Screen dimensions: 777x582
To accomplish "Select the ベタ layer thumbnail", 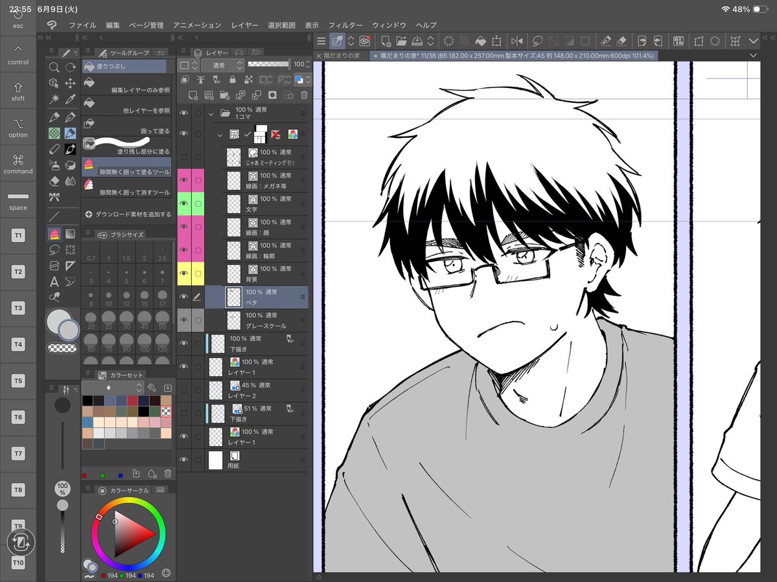I will click(x=233, y=297).
